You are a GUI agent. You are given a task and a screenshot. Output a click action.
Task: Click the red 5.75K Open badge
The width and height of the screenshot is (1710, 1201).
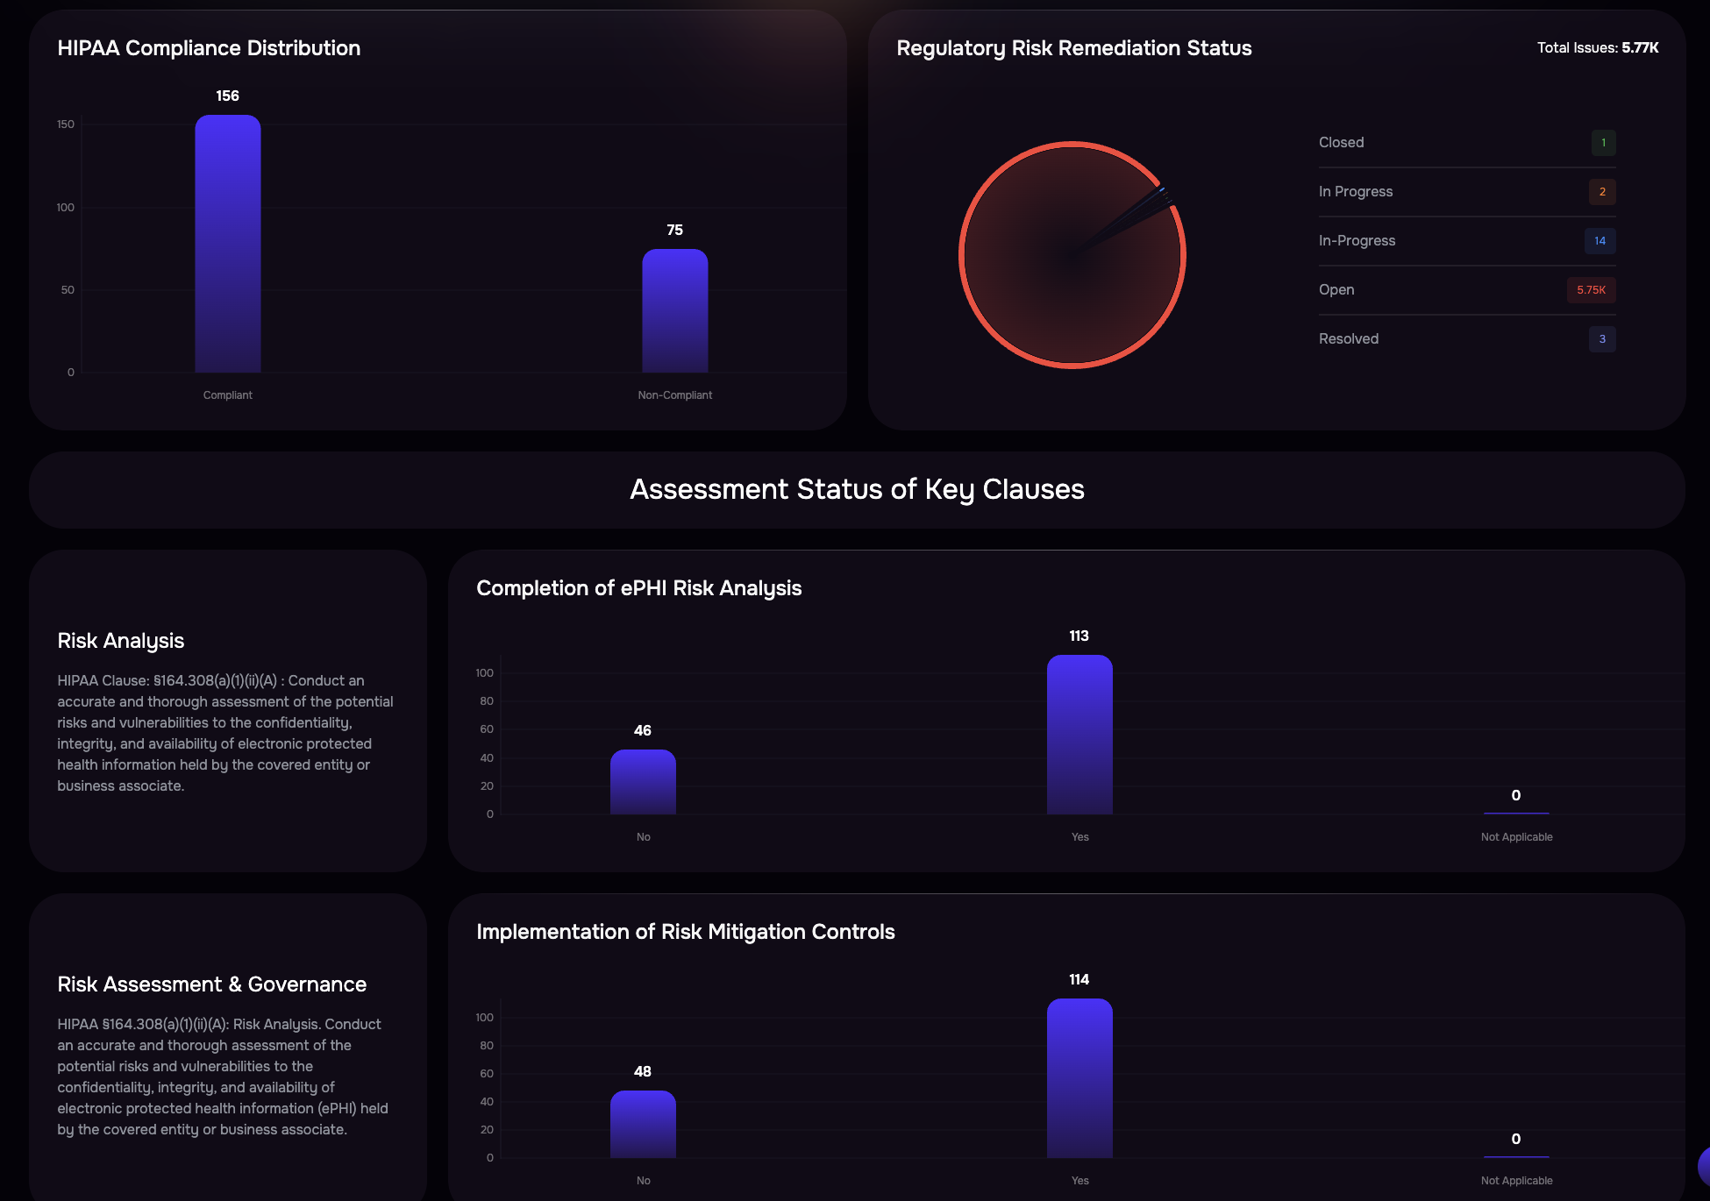point(1591,290)
